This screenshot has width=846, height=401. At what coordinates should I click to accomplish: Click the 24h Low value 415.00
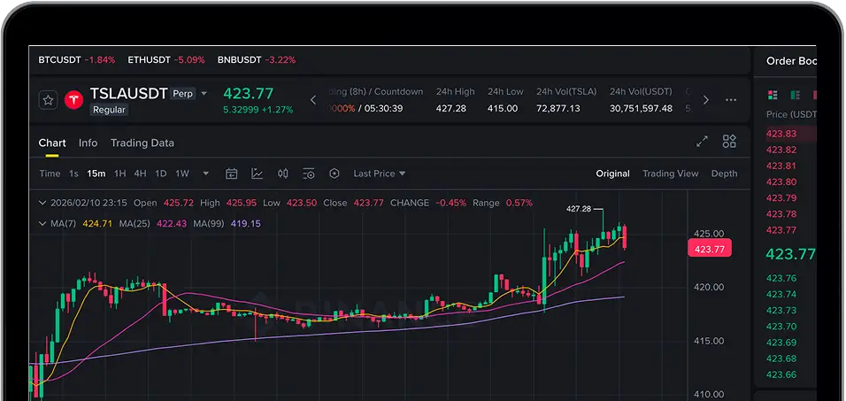click(x=503, y=109)
